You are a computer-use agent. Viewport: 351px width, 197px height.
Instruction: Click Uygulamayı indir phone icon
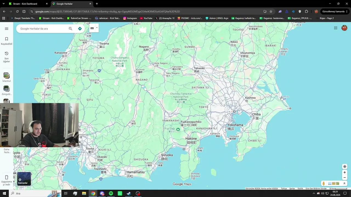click(7, 177)
